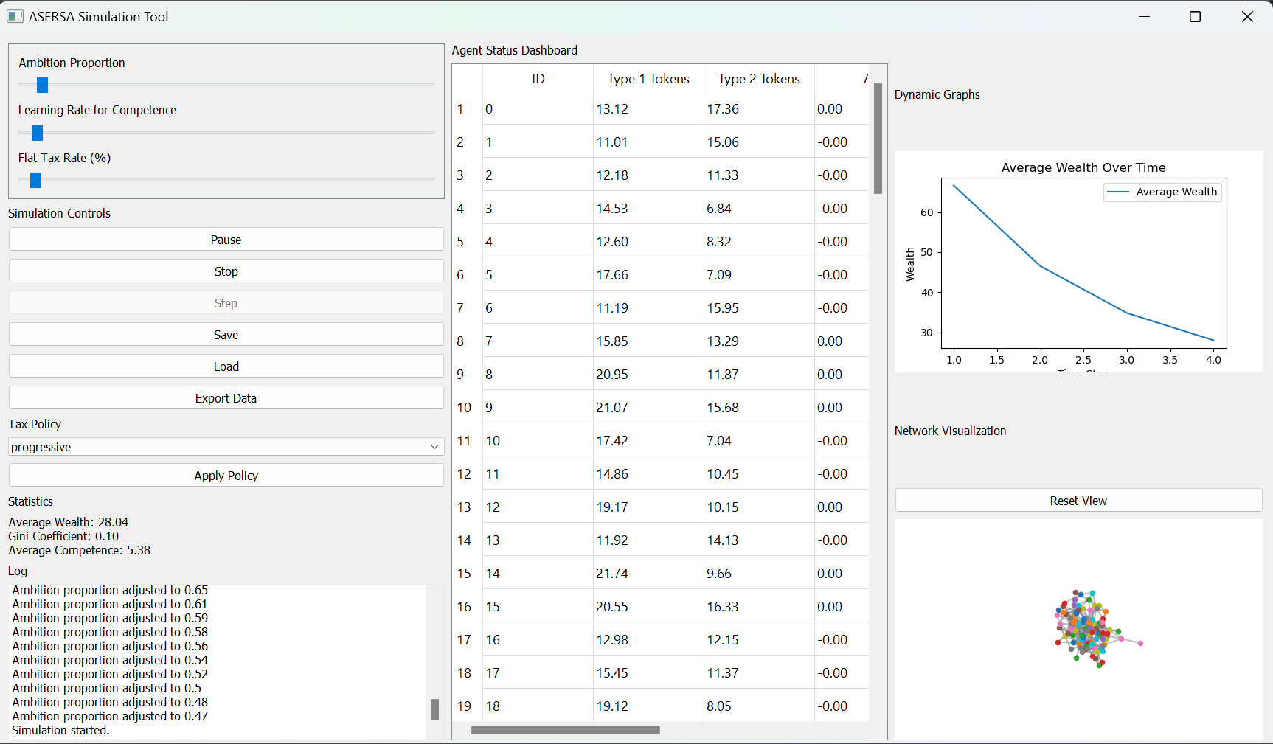Click the Average Wealth legend entry
The width and height of the screenshot is (1273, 744).
(1162, 192)
